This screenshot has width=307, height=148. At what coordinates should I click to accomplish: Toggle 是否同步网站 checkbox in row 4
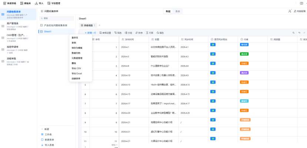coord(213,73)
